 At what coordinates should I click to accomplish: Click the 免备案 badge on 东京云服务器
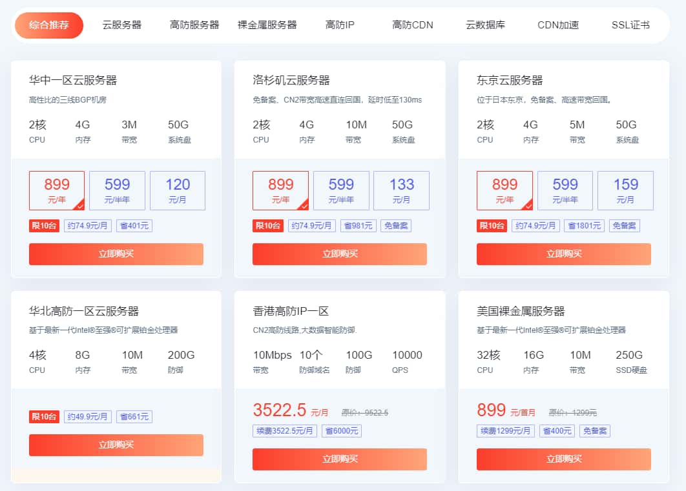[624, 225]
